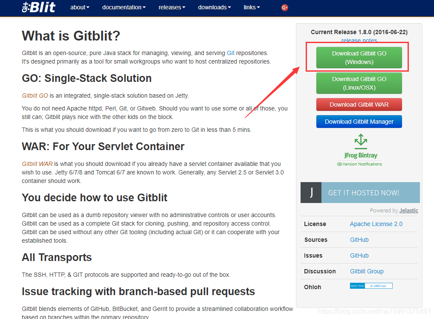434x319 pixels.
Task: Open the Issues GitHub link
Action: tap(359, 255)
